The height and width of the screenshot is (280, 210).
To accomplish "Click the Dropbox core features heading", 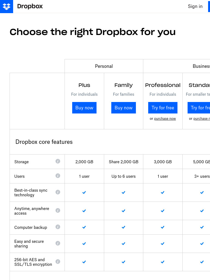I will (44, 142).
